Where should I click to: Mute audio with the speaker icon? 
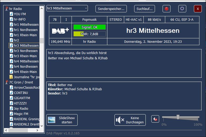click(155, 119)
